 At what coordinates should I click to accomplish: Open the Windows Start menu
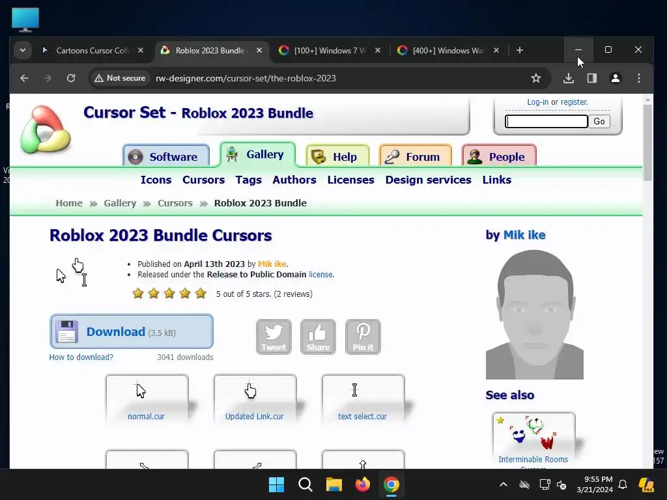click(276, 484)
